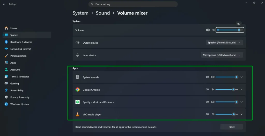Viewport: 265px width, 136px height.
Task: Open Gaming settings
Action: [27, 83]
